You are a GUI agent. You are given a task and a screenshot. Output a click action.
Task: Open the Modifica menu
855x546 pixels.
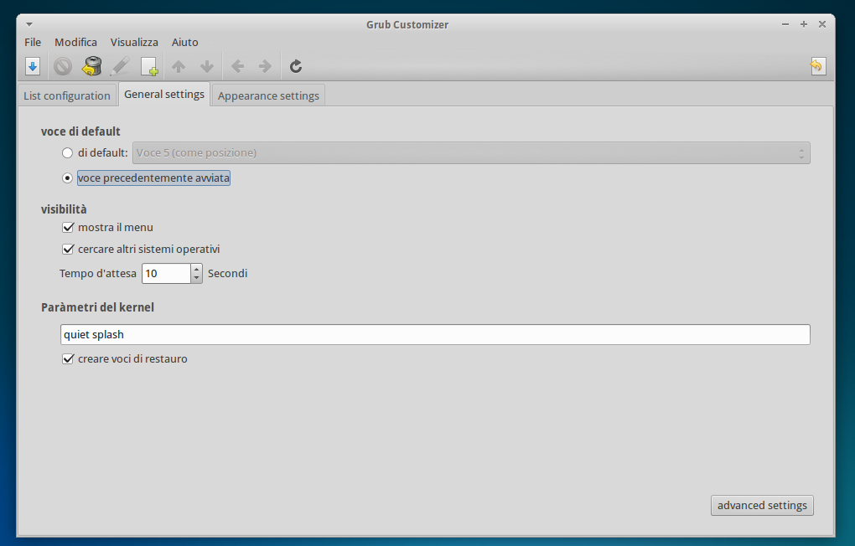pyautogui.click(x=75, y=42)
